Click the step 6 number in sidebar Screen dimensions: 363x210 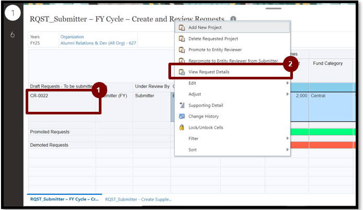[x=13, y=34]
